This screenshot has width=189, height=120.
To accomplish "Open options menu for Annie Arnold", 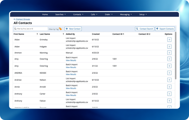I will tap(169, 87).
